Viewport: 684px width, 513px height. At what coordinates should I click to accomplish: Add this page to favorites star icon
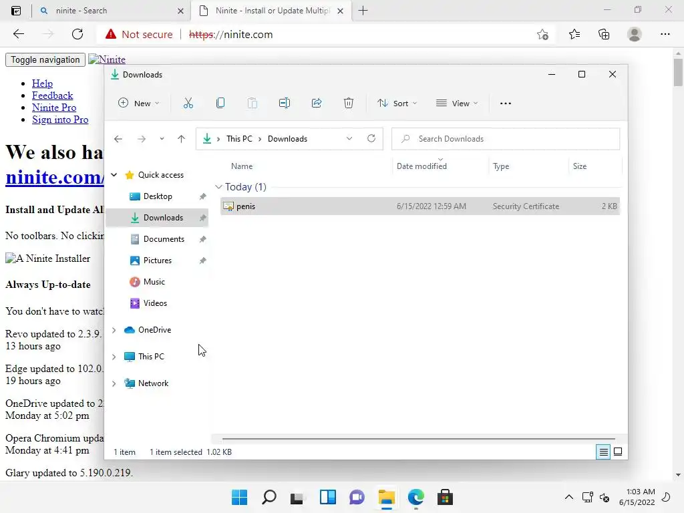(x=542, y=34)
